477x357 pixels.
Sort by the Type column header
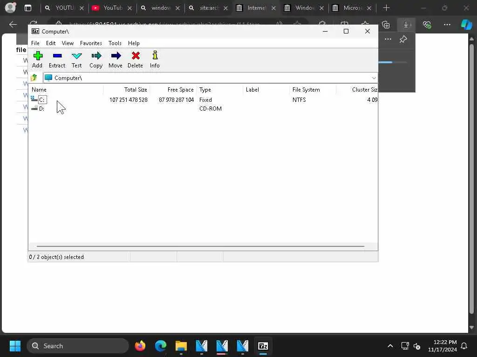coord(220,90)
